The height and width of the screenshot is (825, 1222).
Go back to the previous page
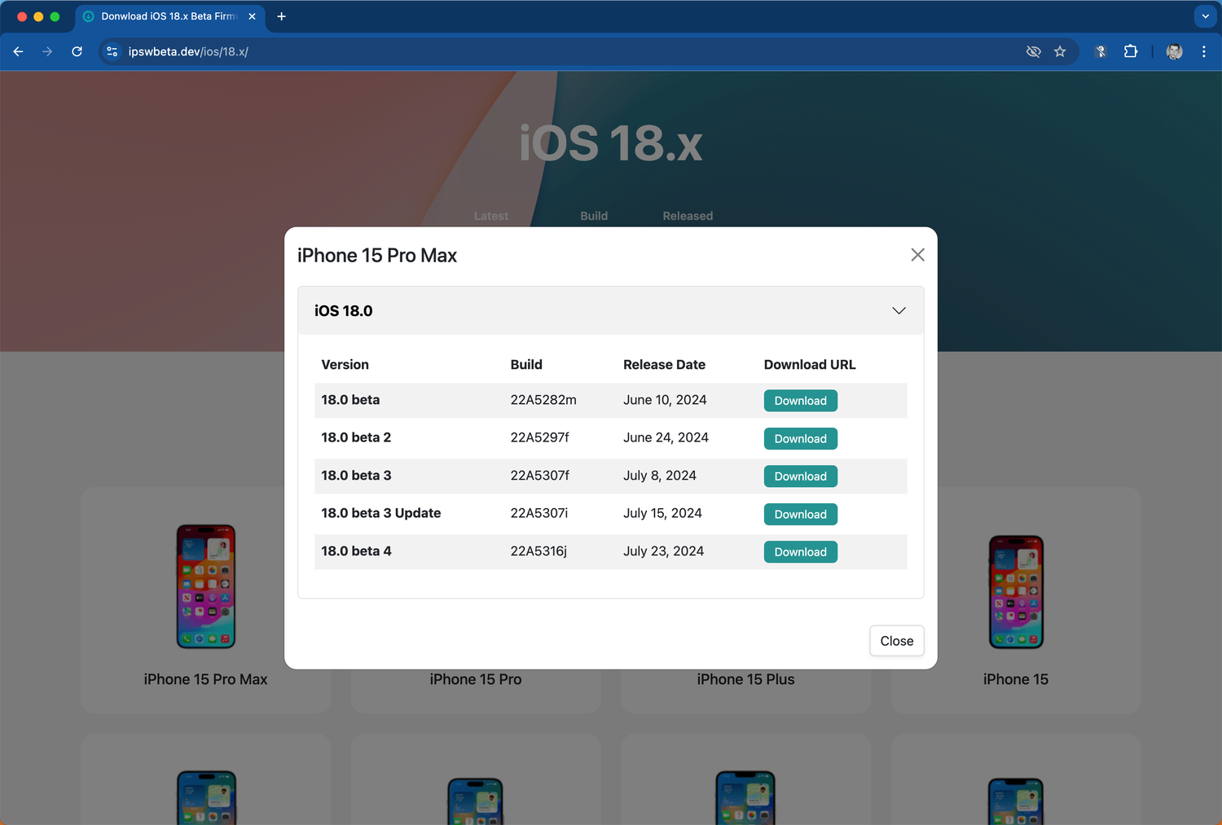[18, 51]
